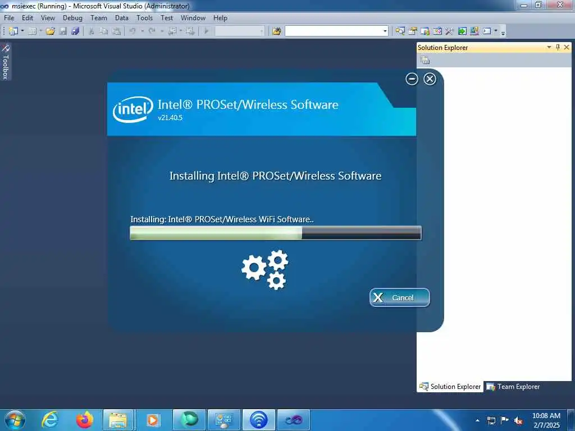This screenshot has width=575, height=431.
Task: Open Windows Explorer from the taskbar
Action: 118,420
